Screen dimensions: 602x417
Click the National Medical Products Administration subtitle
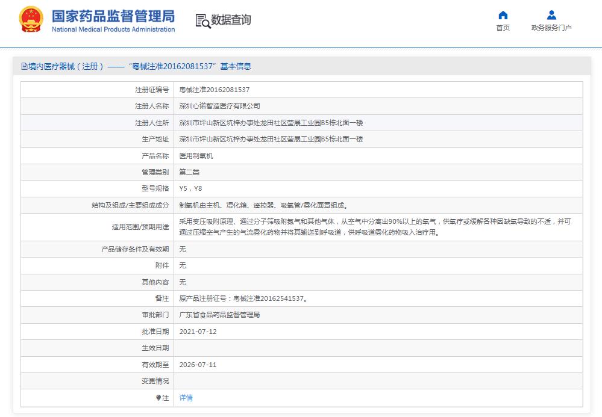(x=113, y=29)
